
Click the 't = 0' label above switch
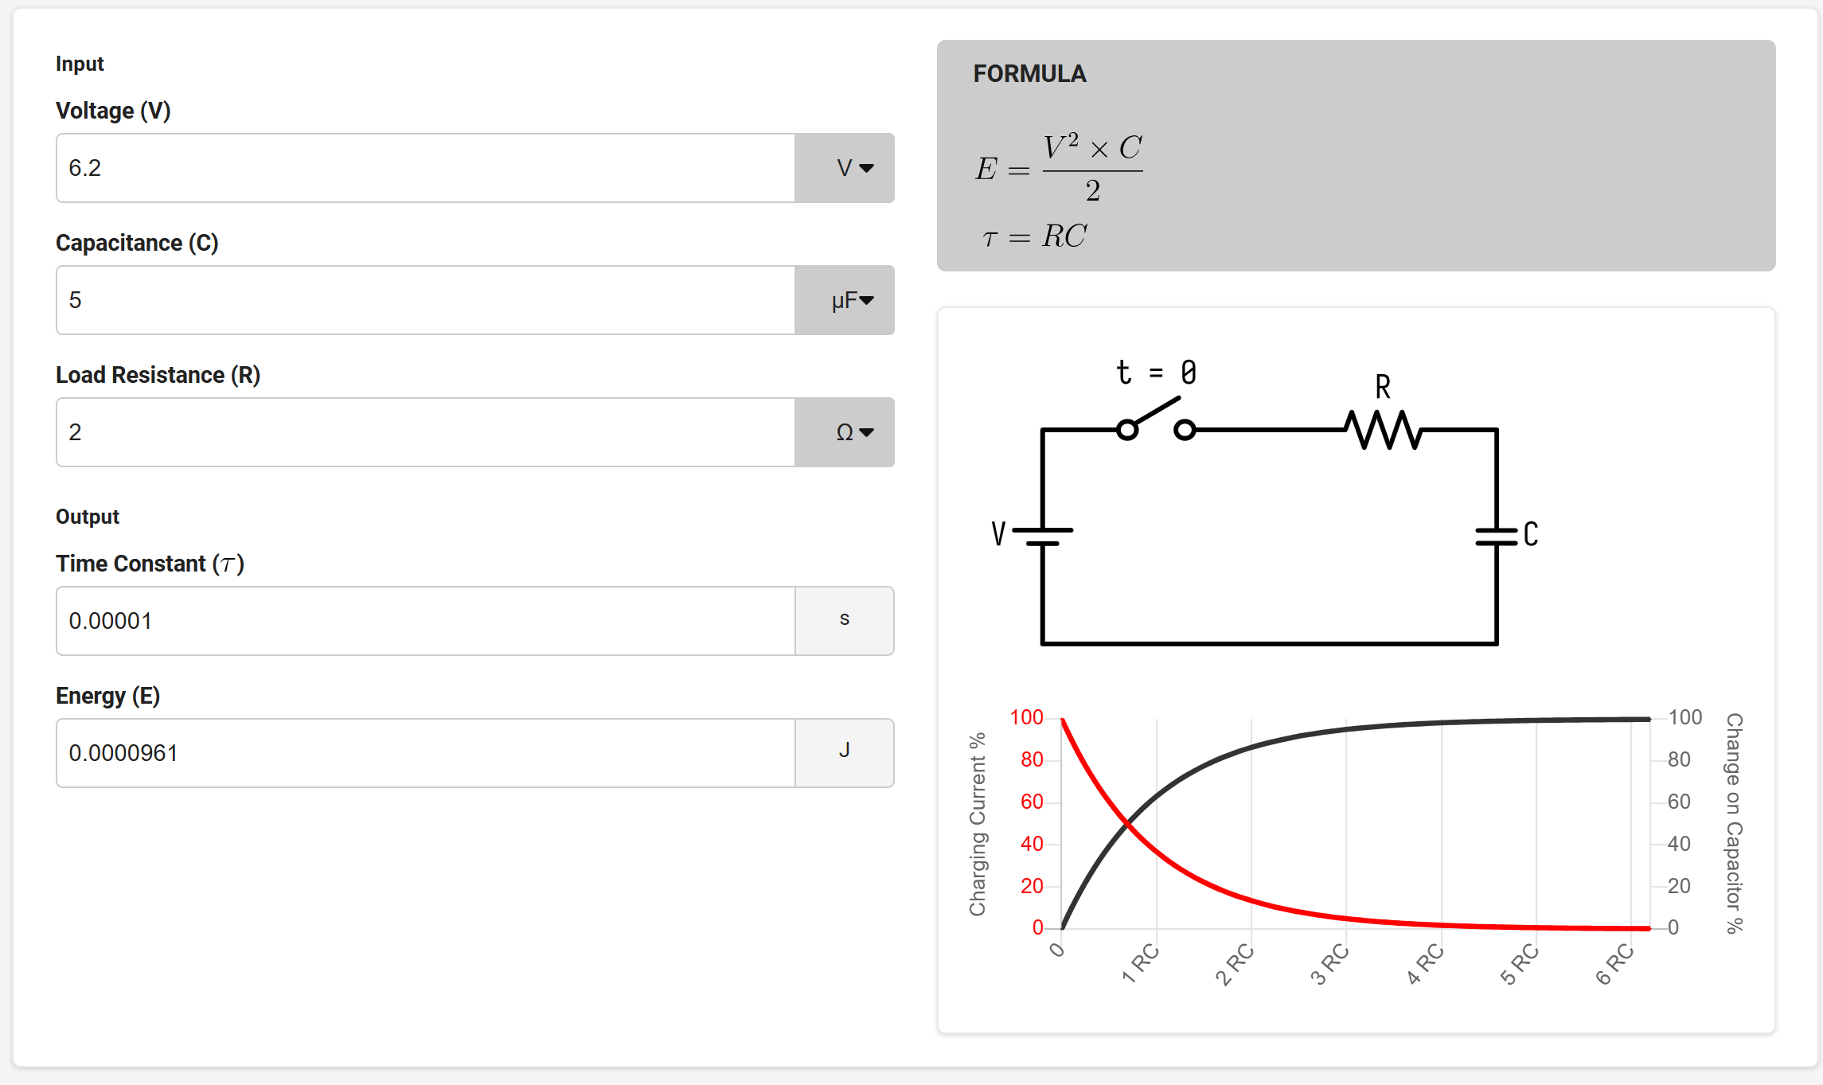(1156, 372)
